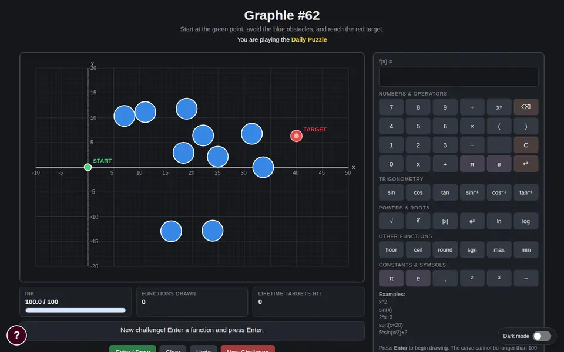564x352 pixels.
Task: Click the tan function key
Action: coord(445,192)
